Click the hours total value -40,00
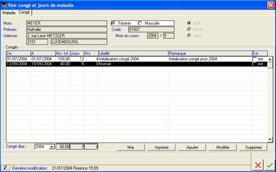 64,64
